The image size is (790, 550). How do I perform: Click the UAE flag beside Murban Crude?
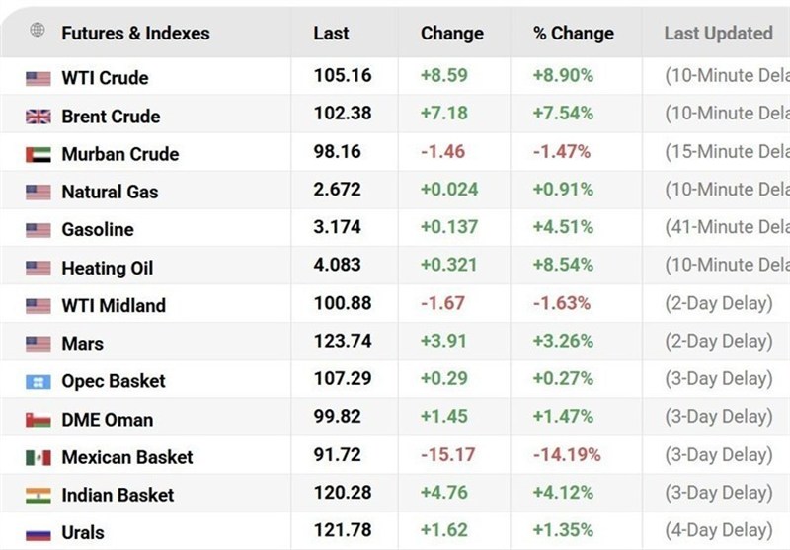[x=39, y=154]
